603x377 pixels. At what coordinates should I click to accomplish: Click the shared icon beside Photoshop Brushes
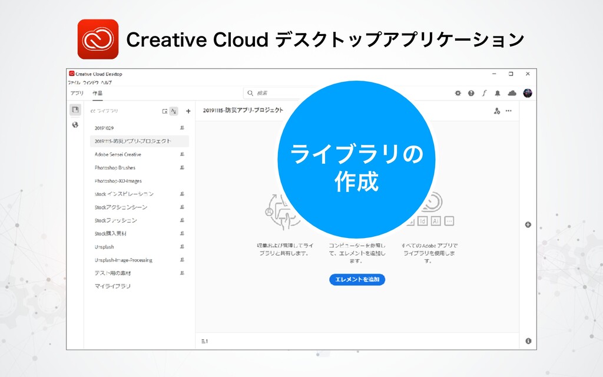point(183,167)
